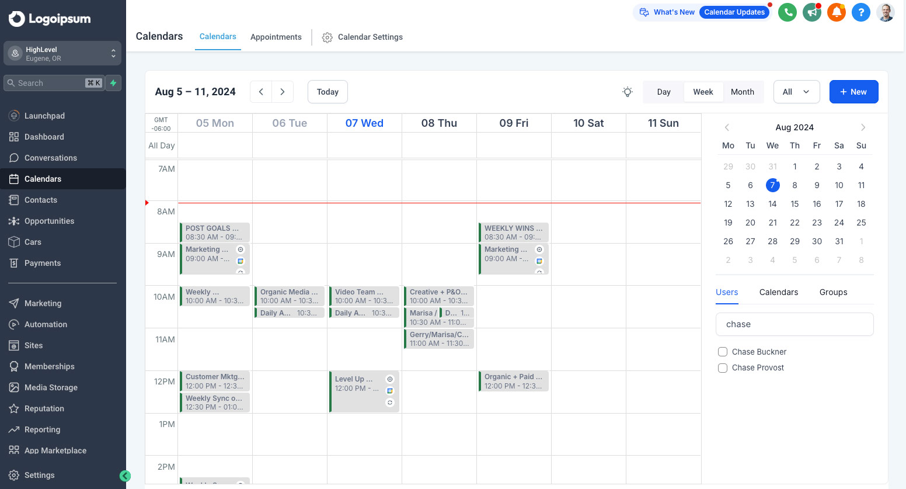The image size is (906, 489).
Task: Click the user search field containing chase
Action: tap(794, 324)
